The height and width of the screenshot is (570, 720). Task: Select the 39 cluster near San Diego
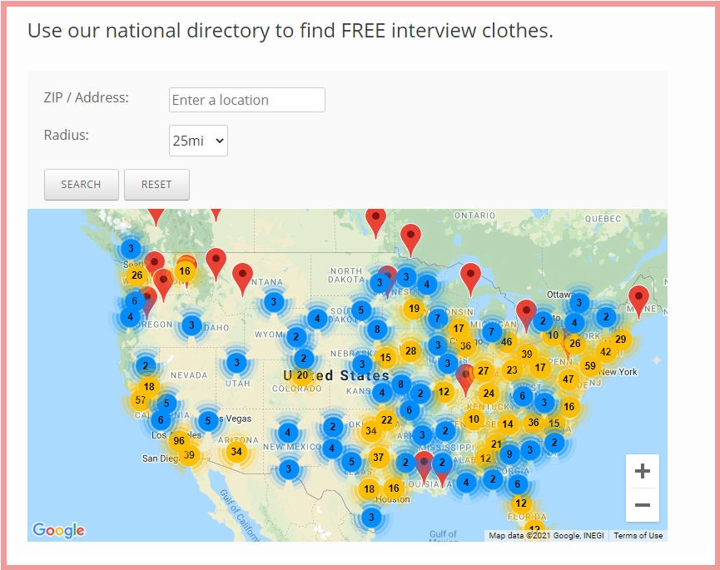coord(189,455)
